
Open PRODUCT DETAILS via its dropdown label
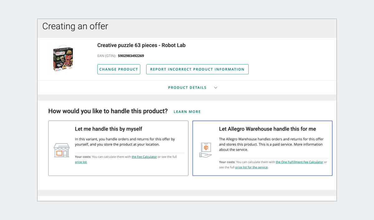(x=187, y=88)
